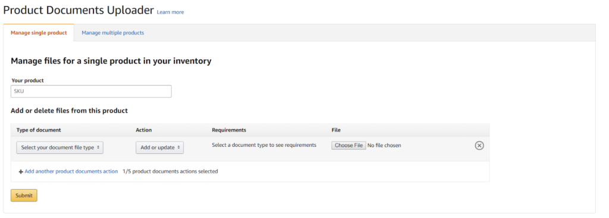Expand the Add or update action dropdown
The width and height of the screenshot is (609, 218).
coord(159,148)
